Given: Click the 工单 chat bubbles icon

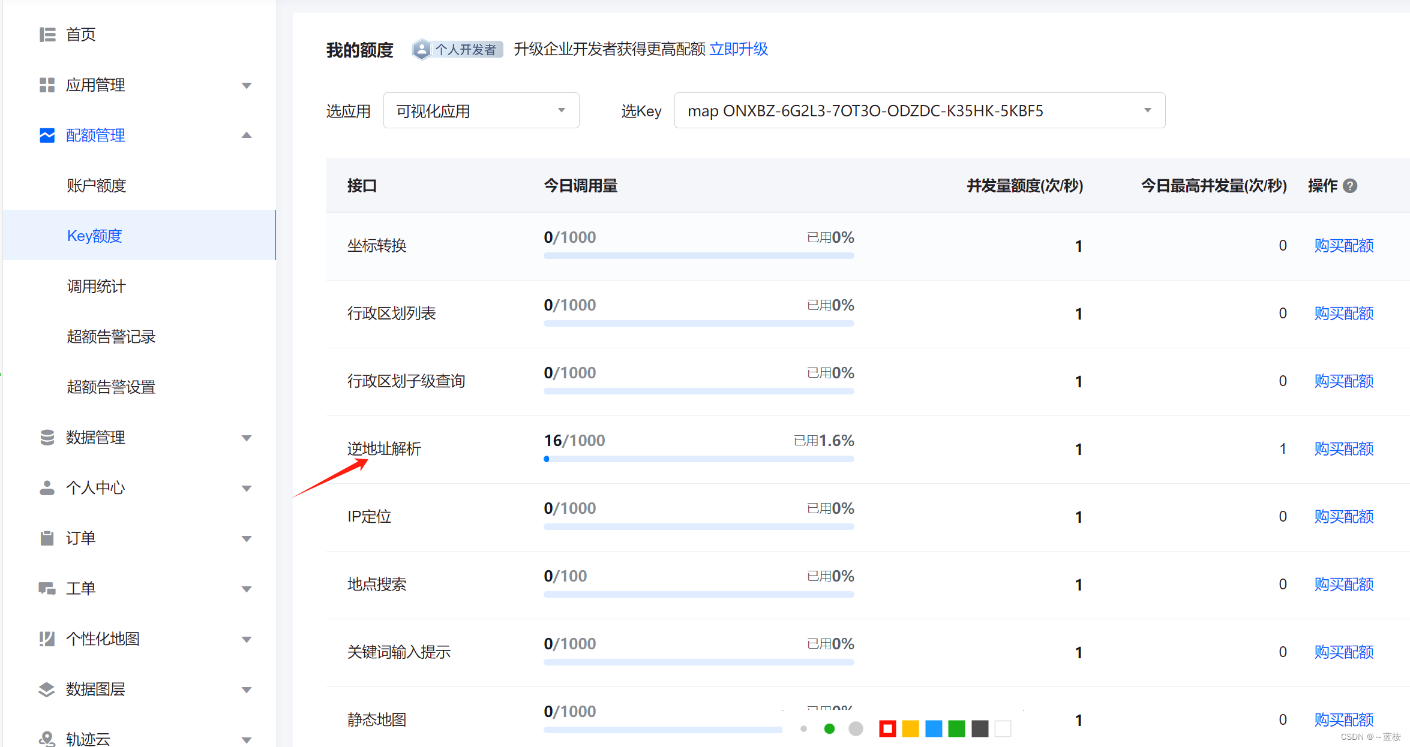Looking at the screenshot, I should pos(47,589).
